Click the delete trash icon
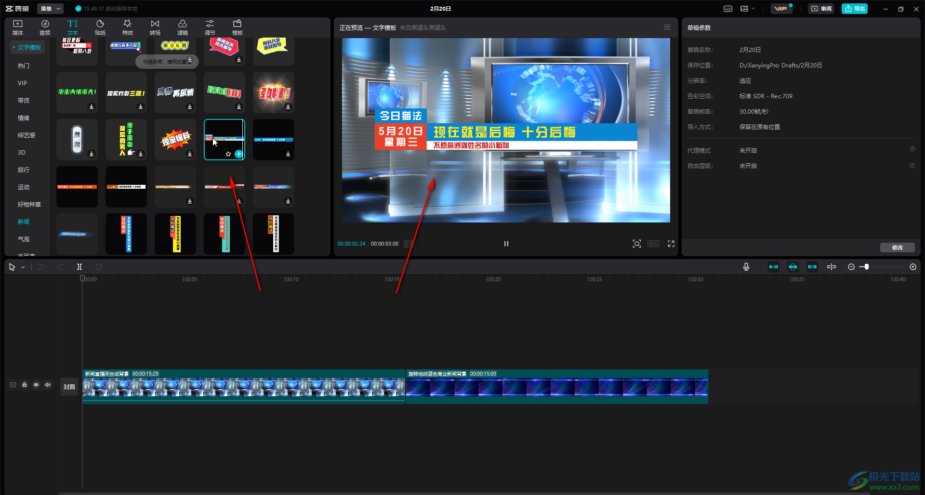Image resolution: width=925 pixels, height=495 pixels. coord(99,267)
